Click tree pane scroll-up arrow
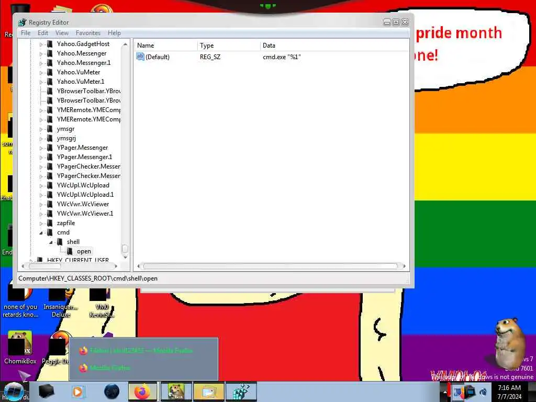 (125, 44)
